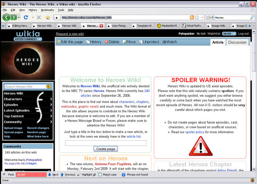
Task: Open the bookmark star dropdown arrow
Action: tap(202, 17)
